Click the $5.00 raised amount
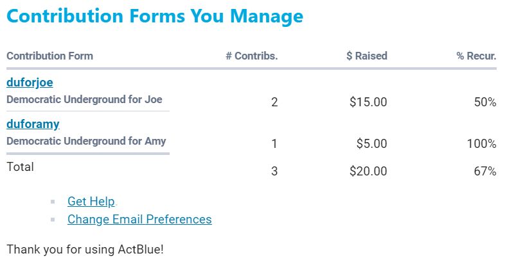The image size is (507, 258). [x=371, y=143]
